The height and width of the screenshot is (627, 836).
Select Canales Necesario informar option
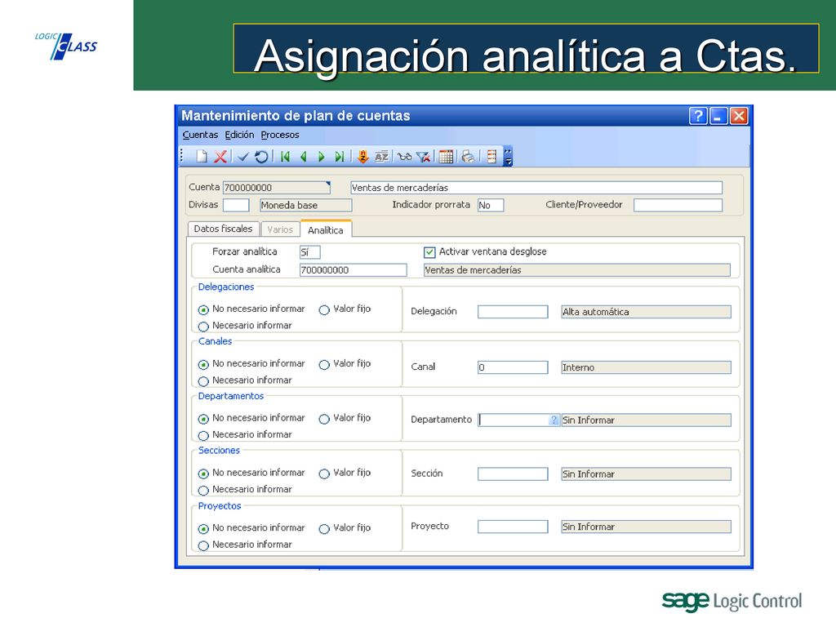[x=203, y=381]
